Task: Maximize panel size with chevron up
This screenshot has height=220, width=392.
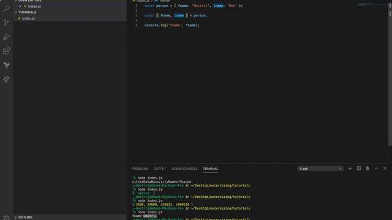Action: [x=376, y=169]
